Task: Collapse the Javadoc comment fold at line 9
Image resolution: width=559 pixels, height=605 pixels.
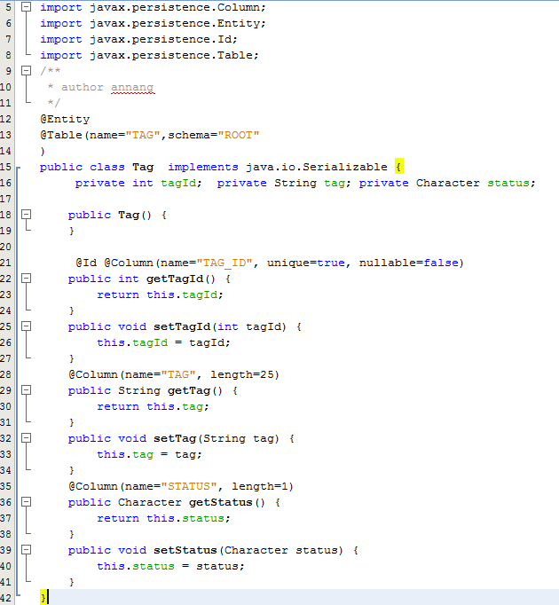Action: (26, 71)
